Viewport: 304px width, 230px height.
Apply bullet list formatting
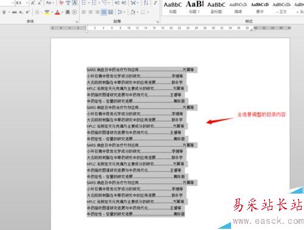pos(84,3)
